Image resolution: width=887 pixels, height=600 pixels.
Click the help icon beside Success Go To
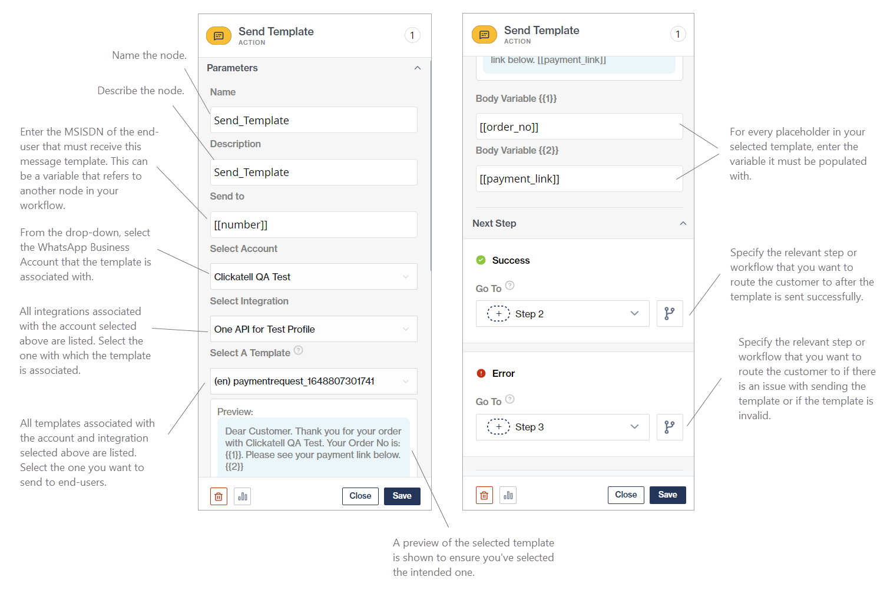[x=510, y=286]
